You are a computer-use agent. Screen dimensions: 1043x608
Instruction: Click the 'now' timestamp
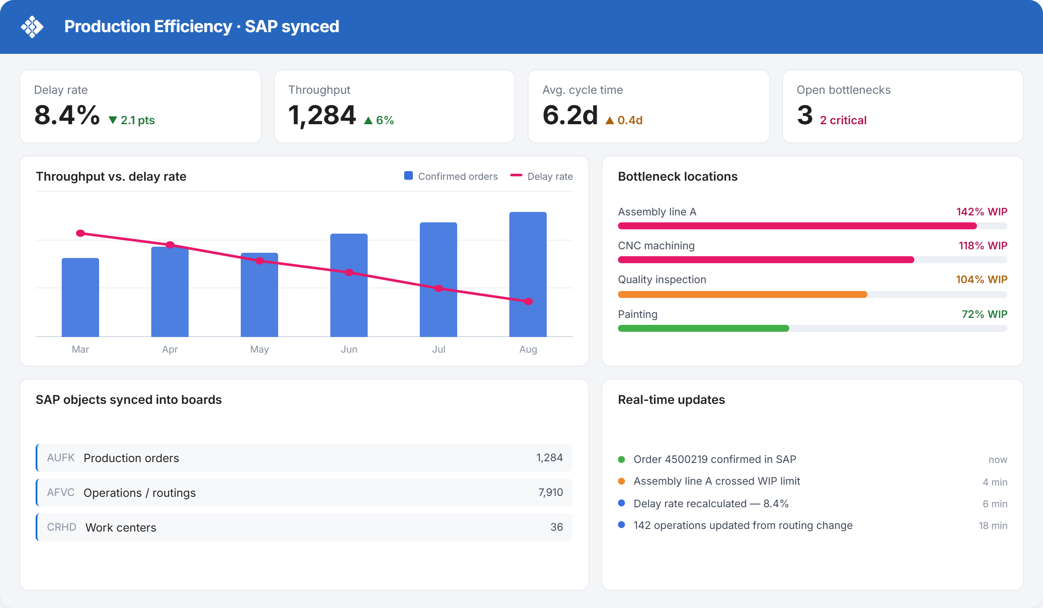pyautogui.click(x=998, y=459)
